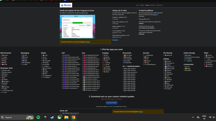Tick the 7-Zip checkbox under Compression
Screen dimensions: 216x121
(x=184, y=67)
